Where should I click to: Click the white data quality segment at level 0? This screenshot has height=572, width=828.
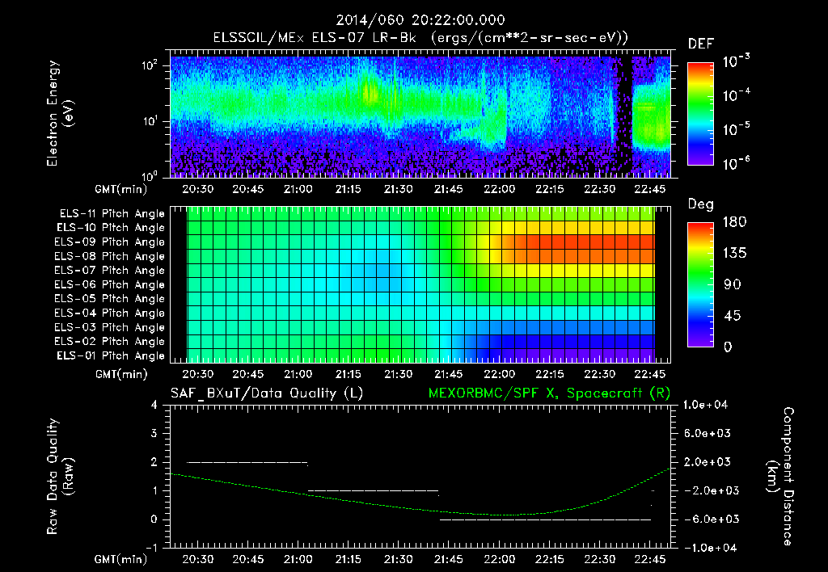[x=545, y=519]
